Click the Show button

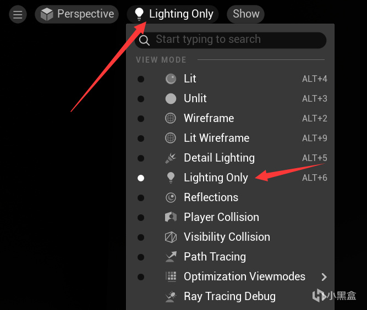(246, 14)
